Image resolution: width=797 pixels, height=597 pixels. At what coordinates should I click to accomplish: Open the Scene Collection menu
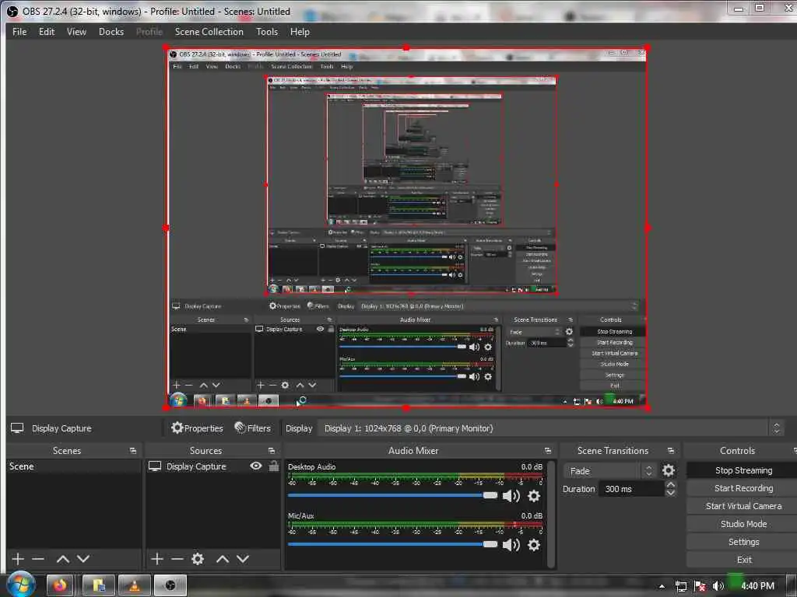coord(209,31)
